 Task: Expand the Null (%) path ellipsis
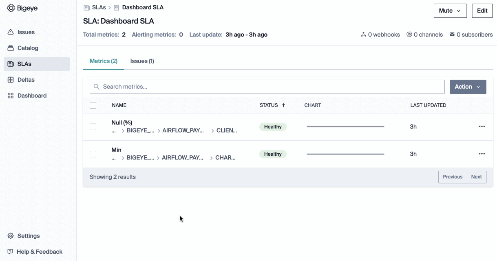pos(114,131)
